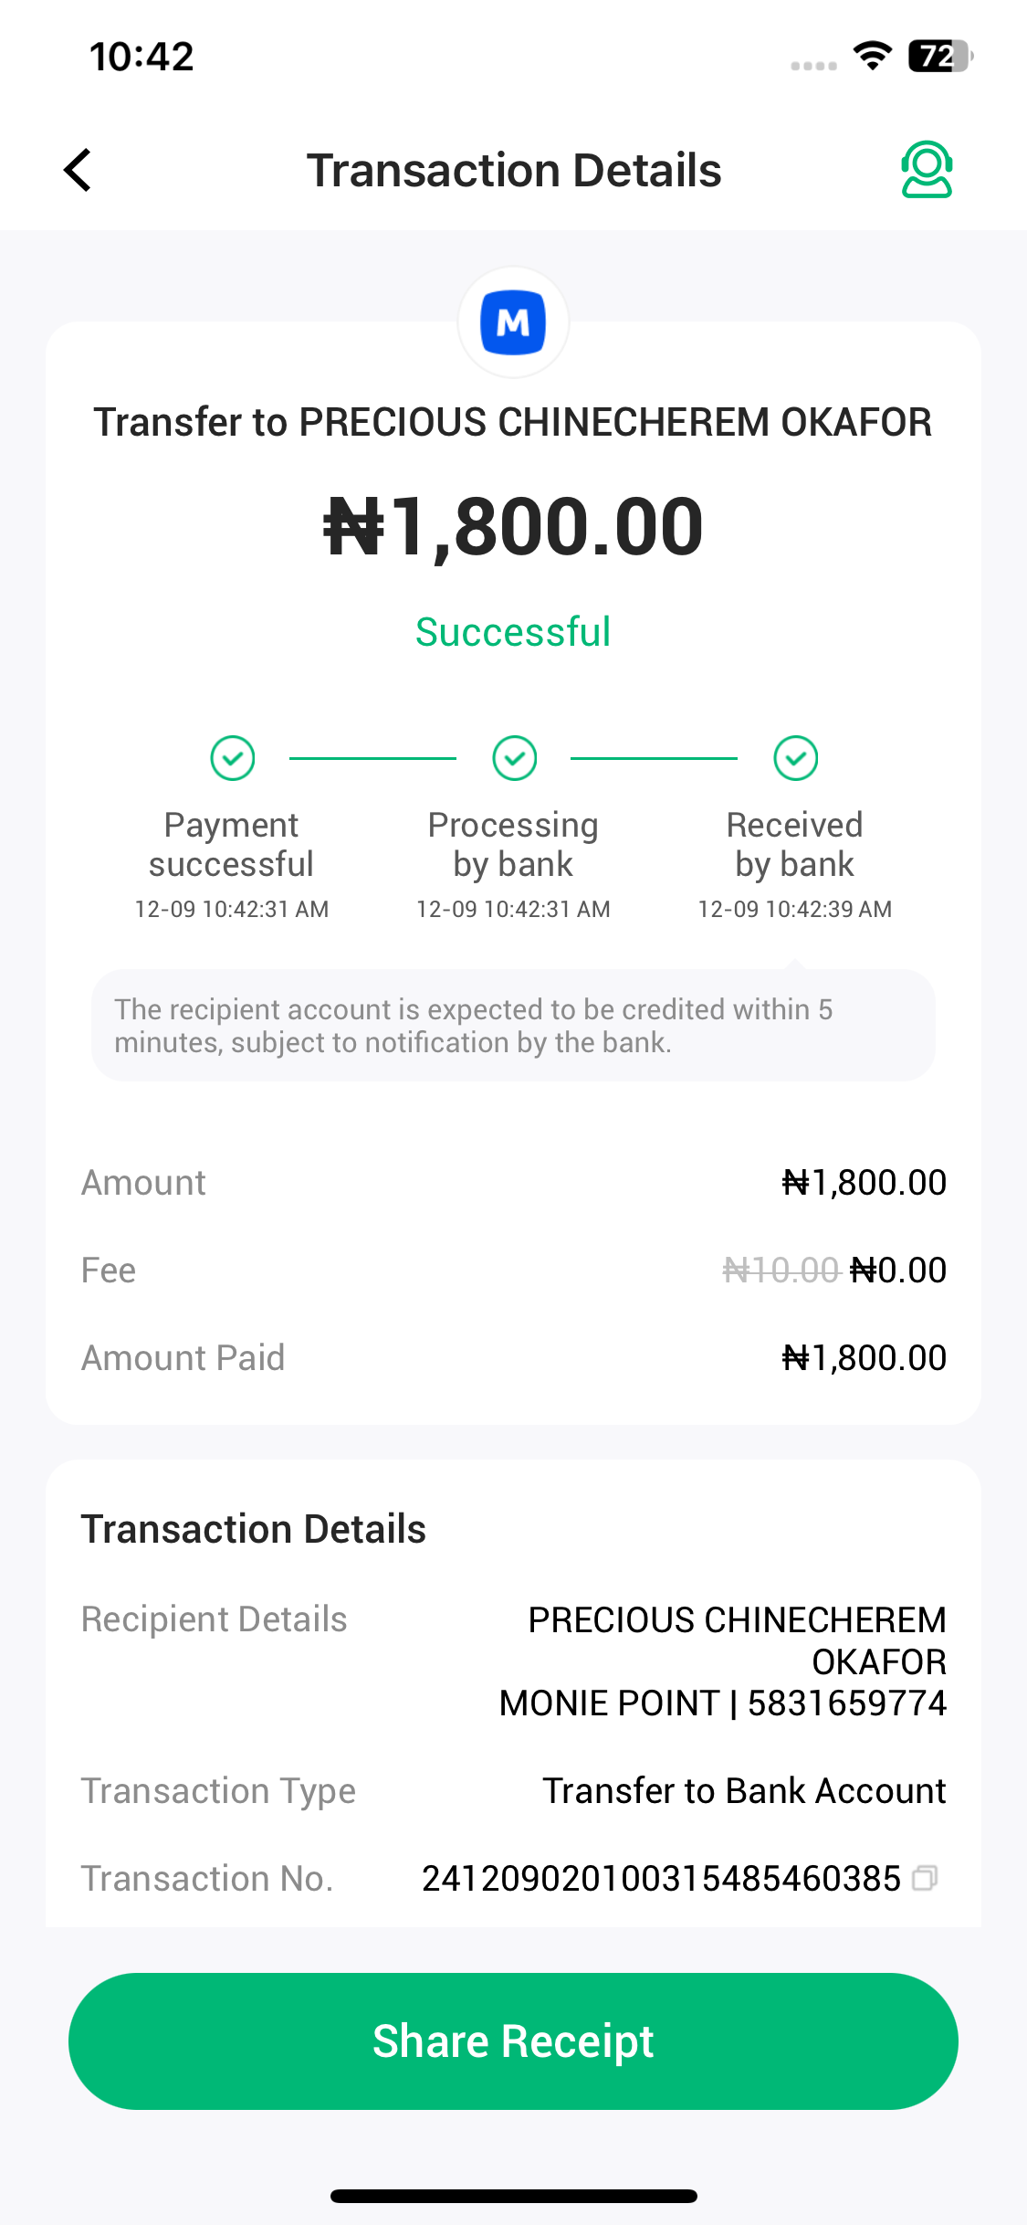Tap the home indicator bar
This screenshot has height=2225, width=1027.
point(513,2196)
